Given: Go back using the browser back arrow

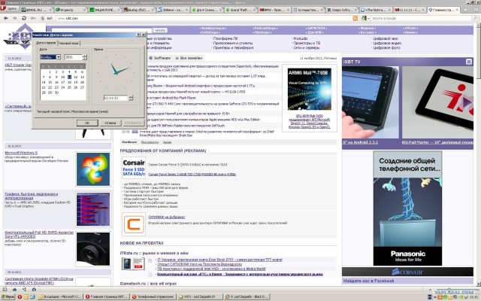Looking at the screenshot, I should click(5, 18).
